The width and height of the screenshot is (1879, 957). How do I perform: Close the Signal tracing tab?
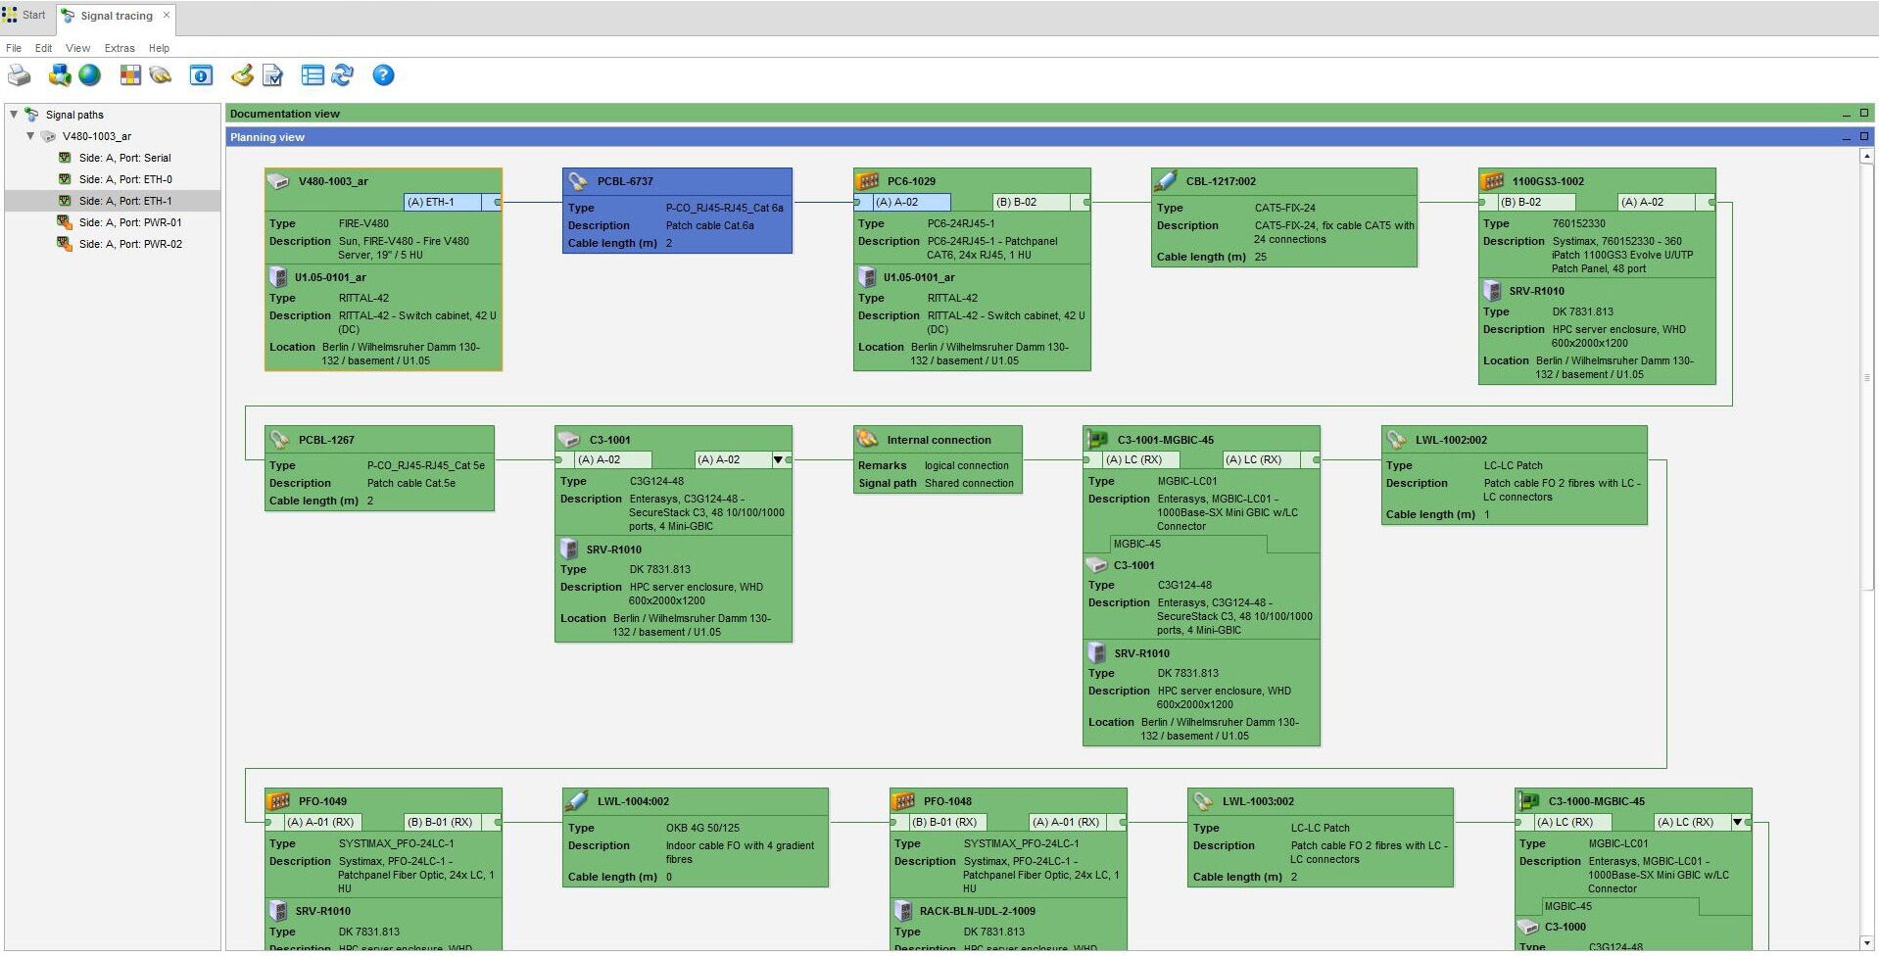point(167,16)
